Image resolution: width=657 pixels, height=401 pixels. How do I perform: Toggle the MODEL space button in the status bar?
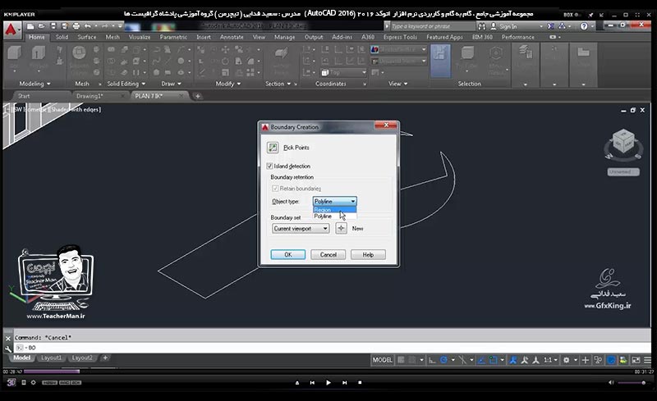tap(382, 360)
